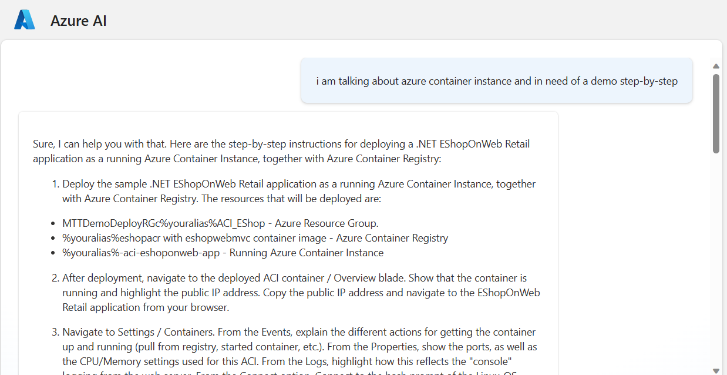Click the scrollbar up arrow

click(x=716, y=66)
